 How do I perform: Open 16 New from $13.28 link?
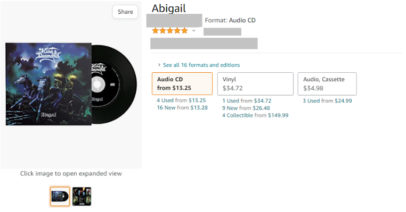[x=182, y=108]
